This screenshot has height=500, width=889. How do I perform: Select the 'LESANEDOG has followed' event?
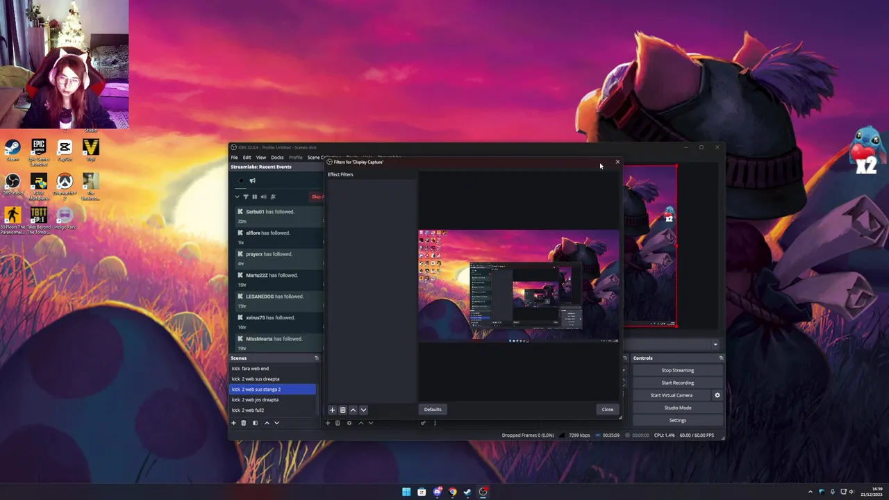click(x=278, y=301)
